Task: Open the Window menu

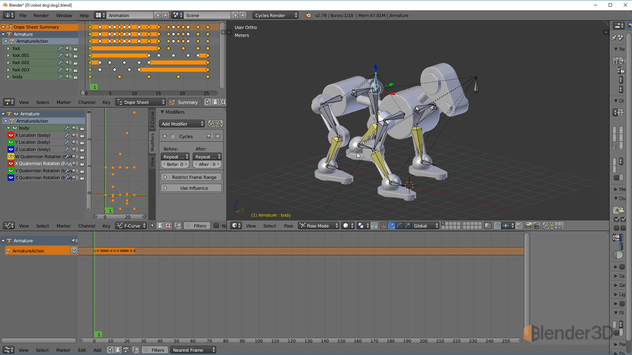Action: (64, 15)
